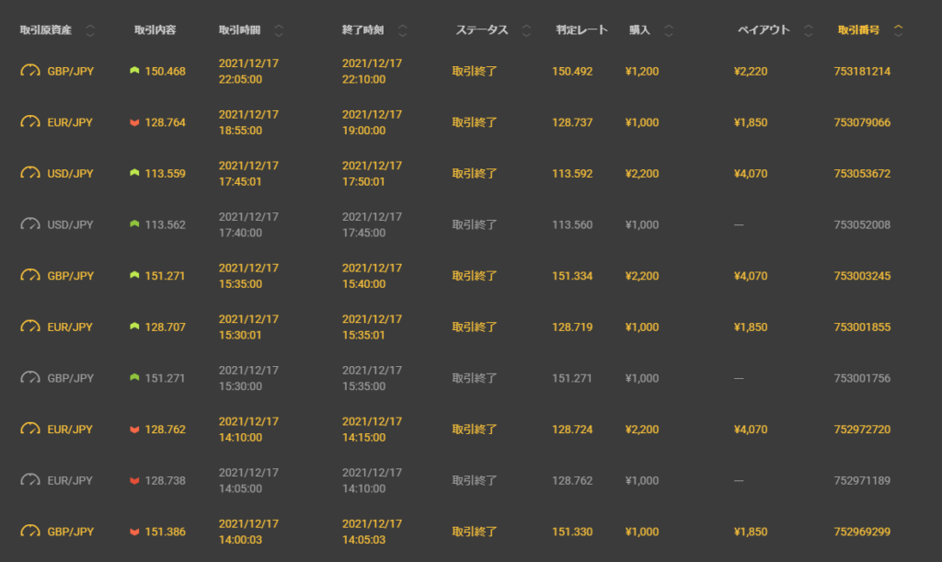The image size is (942, 562).
Task: Click gauge icon for EUR/JPY 128.764 trade
Action: coord(31,122)
